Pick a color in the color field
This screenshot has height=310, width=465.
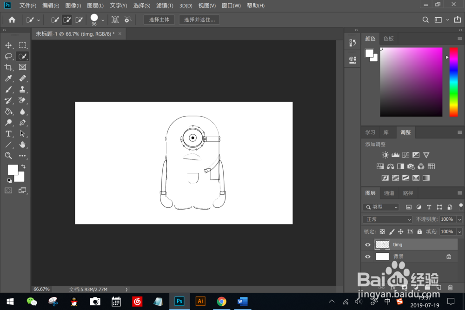pyautogui.click(x=412, y=82)
